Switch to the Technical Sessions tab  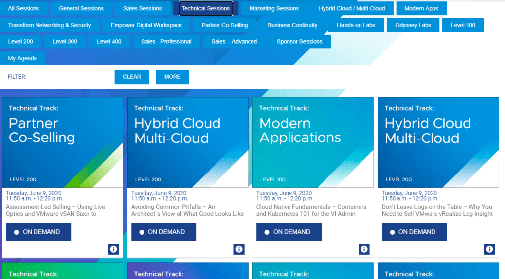[206, 8]
